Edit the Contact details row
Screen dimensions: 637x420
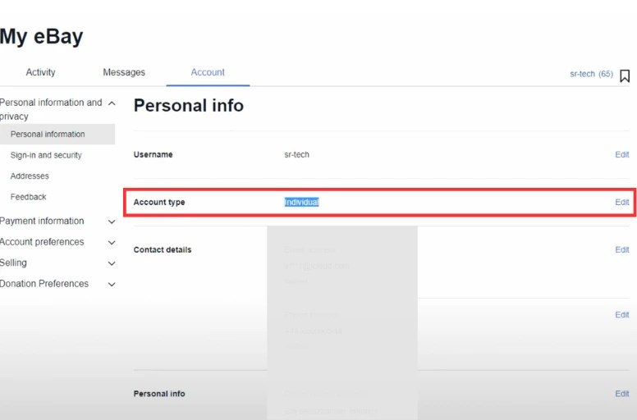(622, 249)
